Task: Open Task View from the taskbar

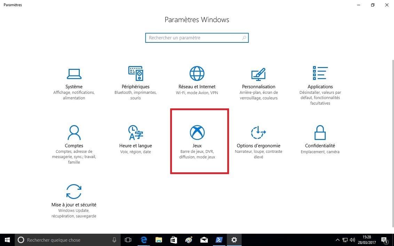Action: (x=128, y=240)
